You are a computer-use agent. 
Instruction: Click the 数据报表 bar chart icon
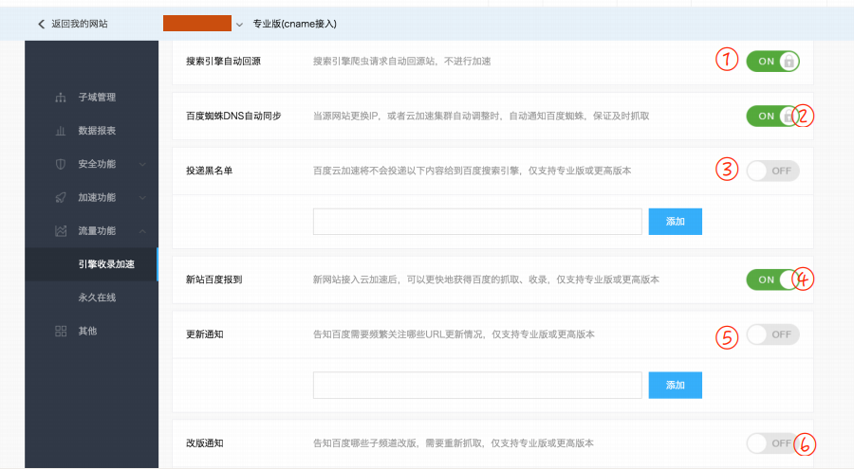coord(61,131)
